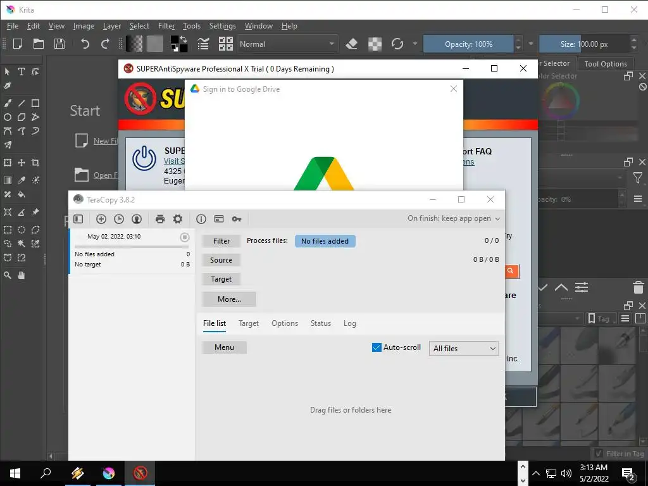The height and width of the screenshot is (486, 648).
Task: Open the Layer menu in Krita
Action: tap(111, 25)
